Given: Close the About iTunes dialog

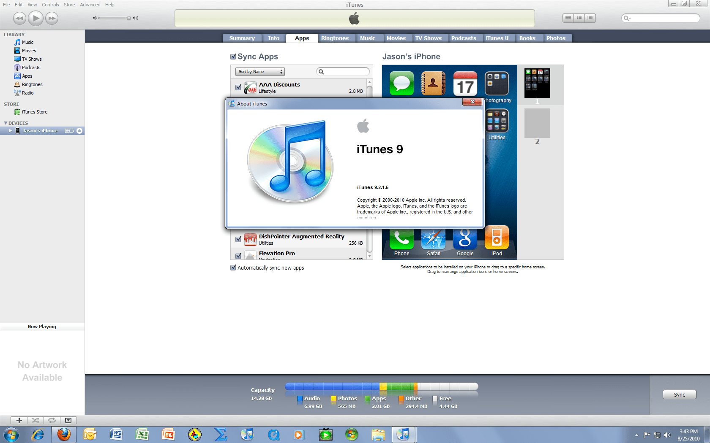Looking at the screenshot, I should 472,102.
